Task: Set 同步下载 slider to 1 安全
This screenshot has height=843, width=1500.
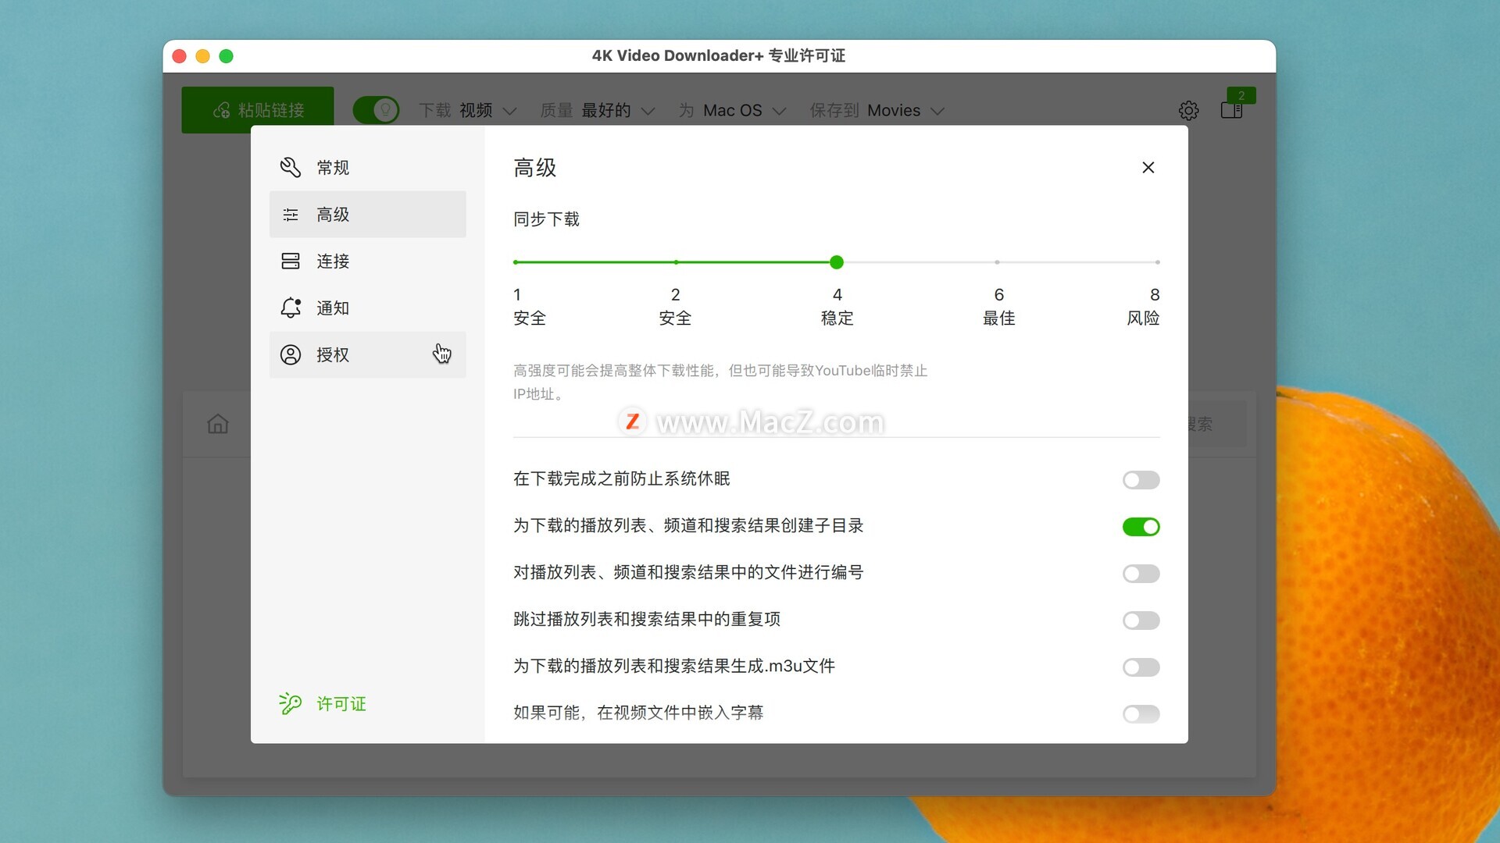Action: (x=516, y=262)
